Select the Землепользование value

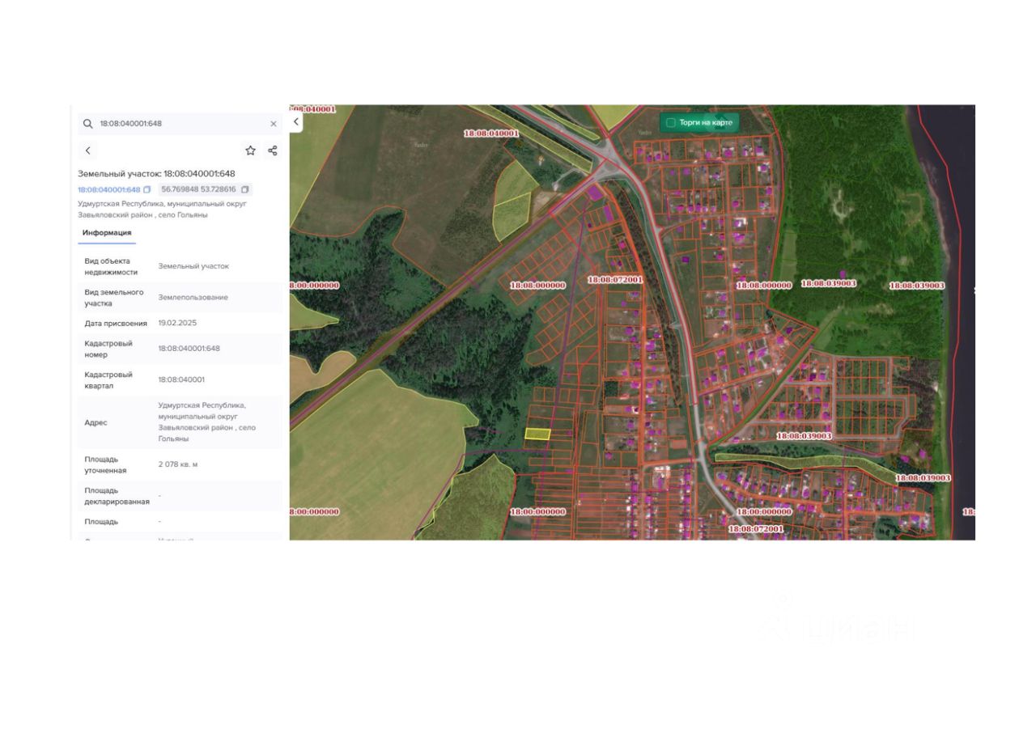point(193,298)
